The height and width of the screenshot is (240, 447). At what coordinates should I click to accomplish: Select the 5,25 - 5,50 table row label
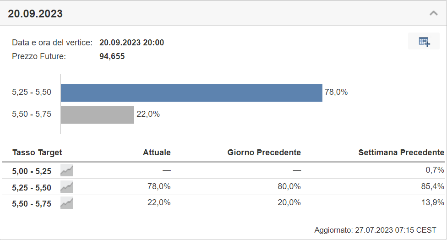point(32,187)
